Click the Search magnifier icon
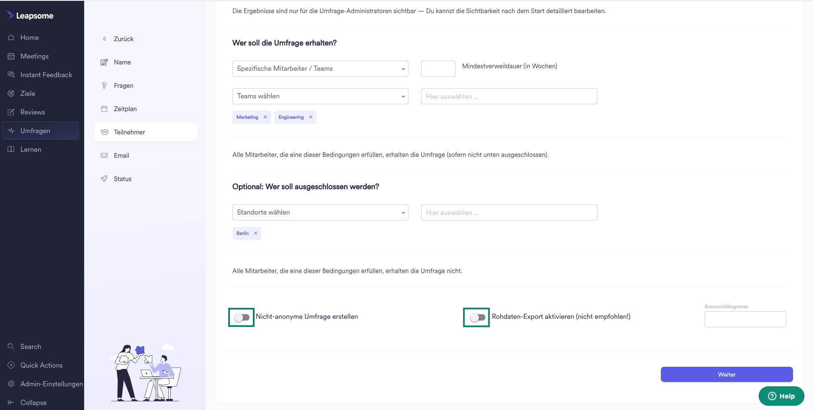The width and height of the screenshot is (813, 410). coord(11,346)
